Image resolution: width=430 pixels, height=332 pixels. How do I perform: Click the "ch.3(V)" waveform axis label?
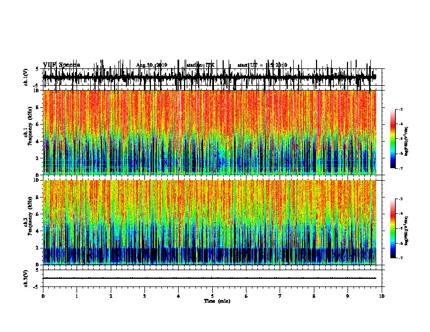coord(26,279)
